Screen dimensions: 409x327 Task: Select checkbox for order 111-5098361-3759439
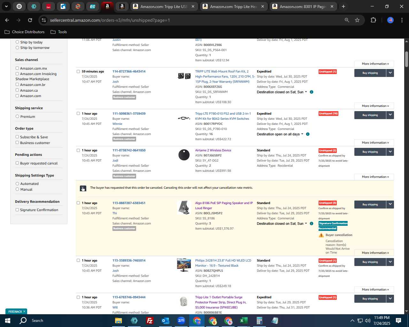pyautogui.click(x=78, y=113)
